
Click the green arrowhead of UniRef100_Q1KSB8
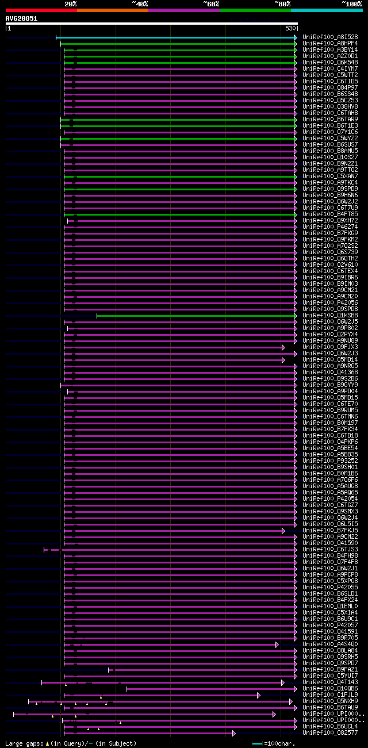click(296, 315)
